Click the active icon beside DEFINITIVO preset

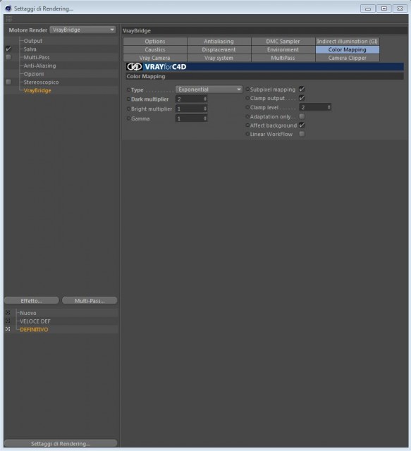(8, 329)
